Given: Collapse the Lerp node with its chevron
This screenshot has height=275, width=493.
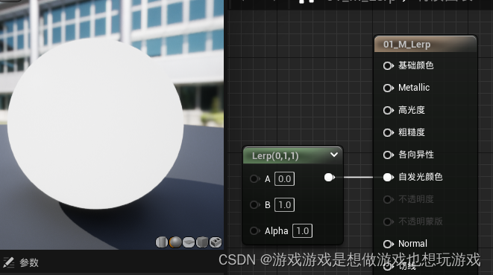Looking at the screenshot, I should (x=334, y=155).
